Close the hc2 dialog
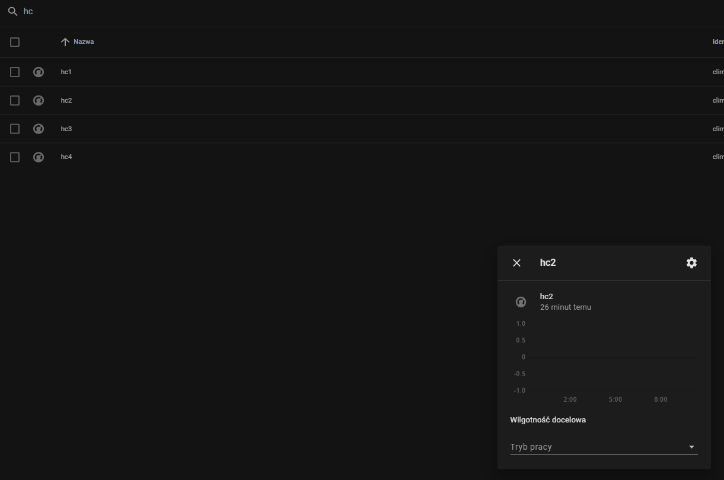The height and width of the screenshot is (480, 724). point(516,263)
